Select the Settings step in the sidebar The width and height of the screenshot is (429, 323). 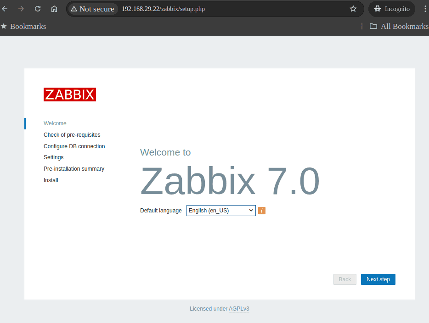pyautogui.click(x=53, y=157)
